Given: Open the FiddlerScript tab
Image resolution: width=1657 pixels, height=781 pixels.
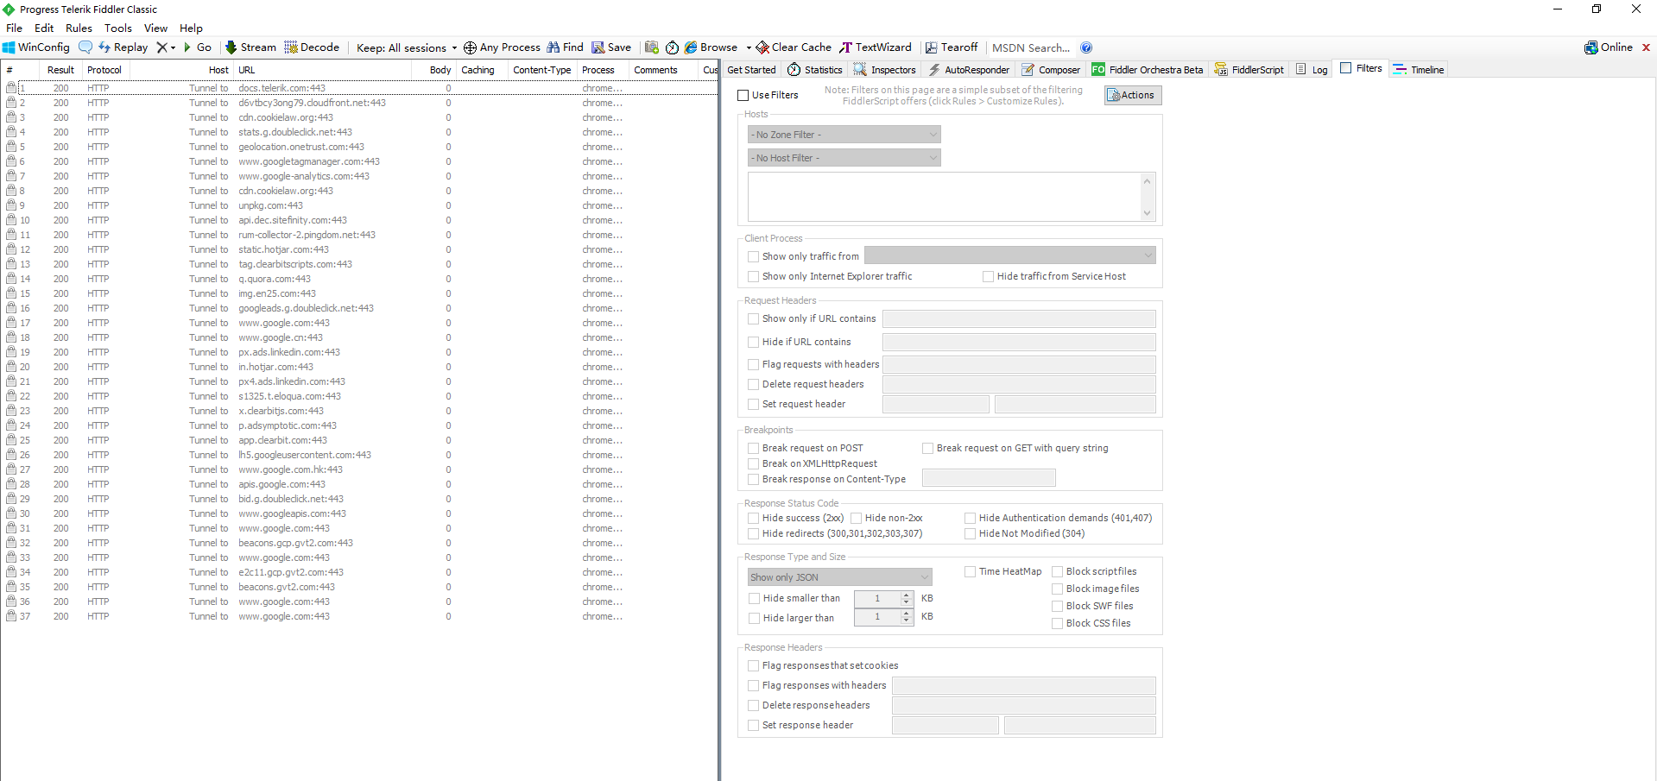Looking at the screenshot, I should coord(1249,70).
